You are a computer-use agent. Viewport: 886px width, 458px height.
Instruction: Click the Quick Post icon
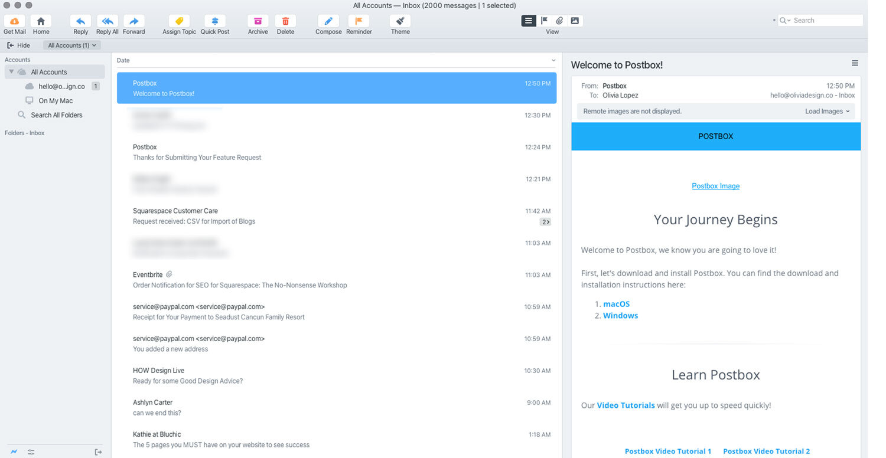click(x=215, y=21)
